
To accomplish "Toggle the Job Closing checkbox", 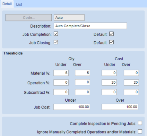I will point(56,42).
